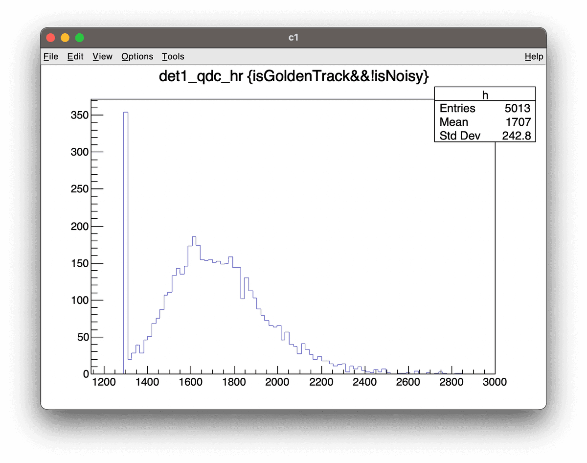The image size is (587, 463).
Task: Maximize the window with green button
Action: click(79, 38)
